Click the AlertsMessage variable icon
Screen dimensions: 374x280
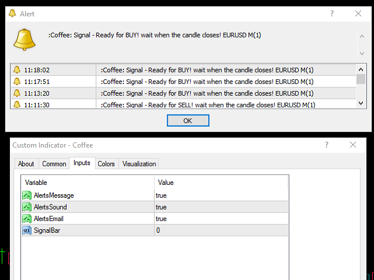27,195
